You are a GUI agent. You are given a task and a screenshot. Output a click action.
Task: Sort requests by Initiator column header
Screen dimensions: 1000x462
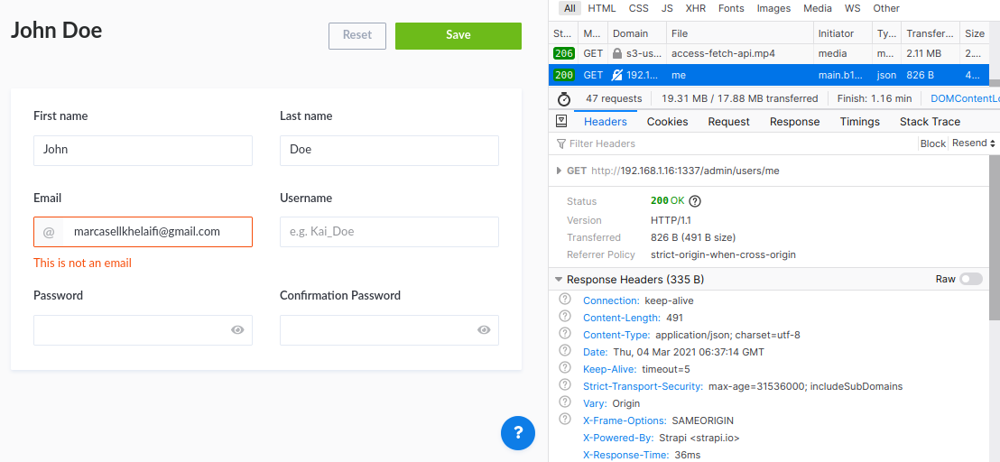842,33
